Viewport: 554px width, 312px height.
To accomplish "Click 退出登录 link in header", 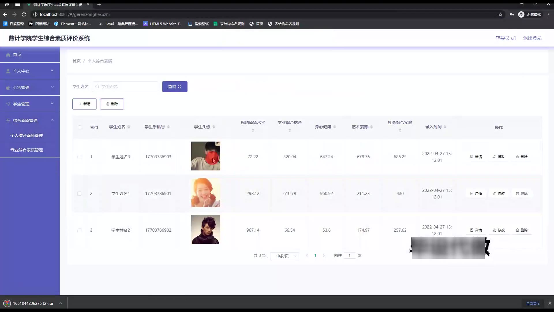I will click(532, 38).
